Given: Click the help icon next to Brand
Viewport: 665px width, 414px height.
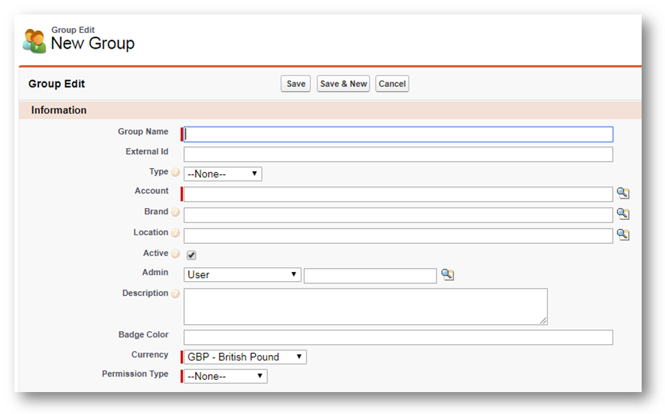Looking at the screenshot, I should click(176, 212).
